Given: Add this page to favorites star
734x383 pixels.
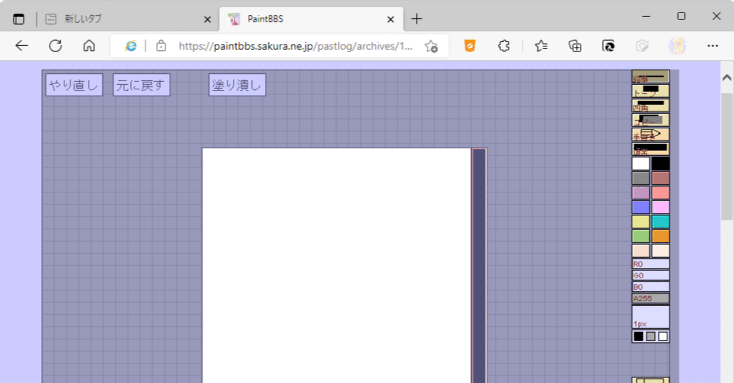Looking at the screenshot, I should coord(431,46).
